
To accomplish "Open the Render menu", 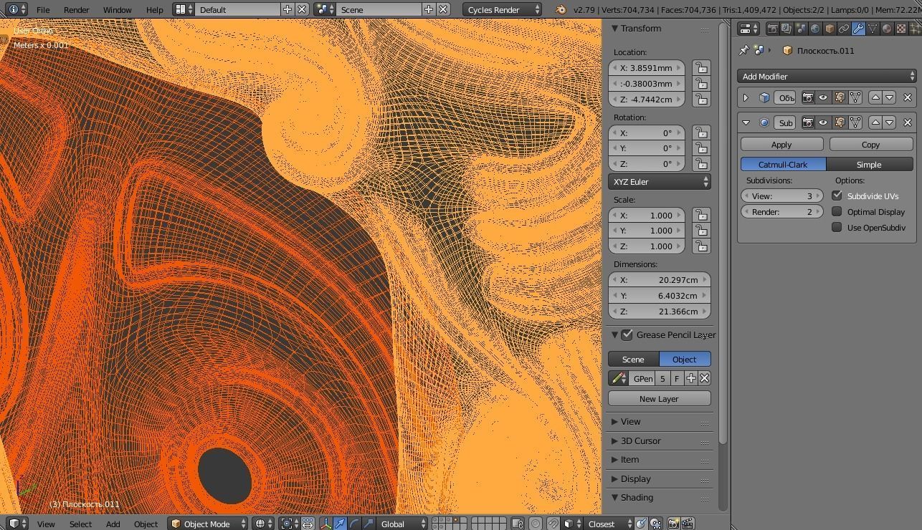I will [x=76, y=9].
